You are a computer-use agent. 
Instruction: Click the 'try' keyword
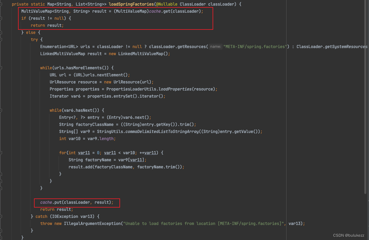click(x=34, y=40)
